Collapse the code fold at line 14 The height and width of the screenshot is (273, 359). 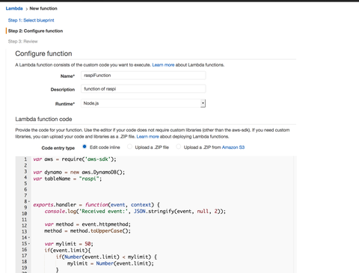[29, 238]
